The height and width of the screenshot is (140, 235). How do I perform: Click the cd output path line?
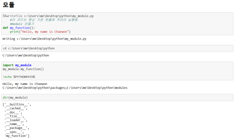(x=26, y=55)
